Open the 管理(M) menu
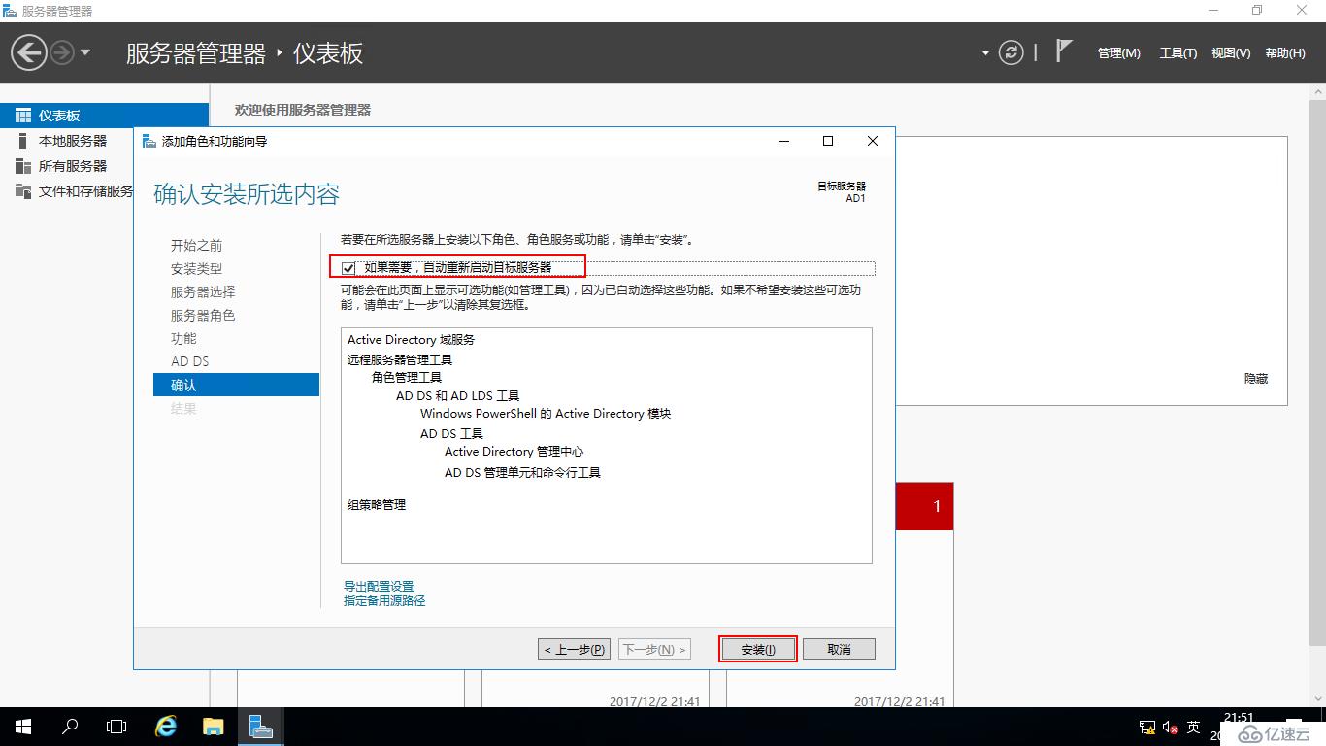 [1119, 53]
